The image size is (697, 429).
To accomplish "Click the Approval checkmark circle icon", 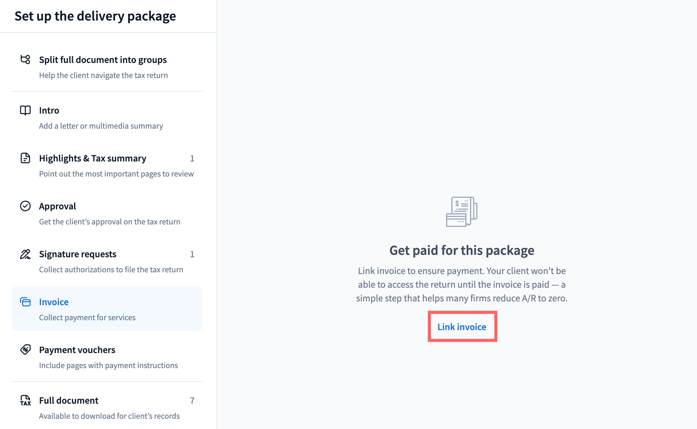I will (25, 206).
